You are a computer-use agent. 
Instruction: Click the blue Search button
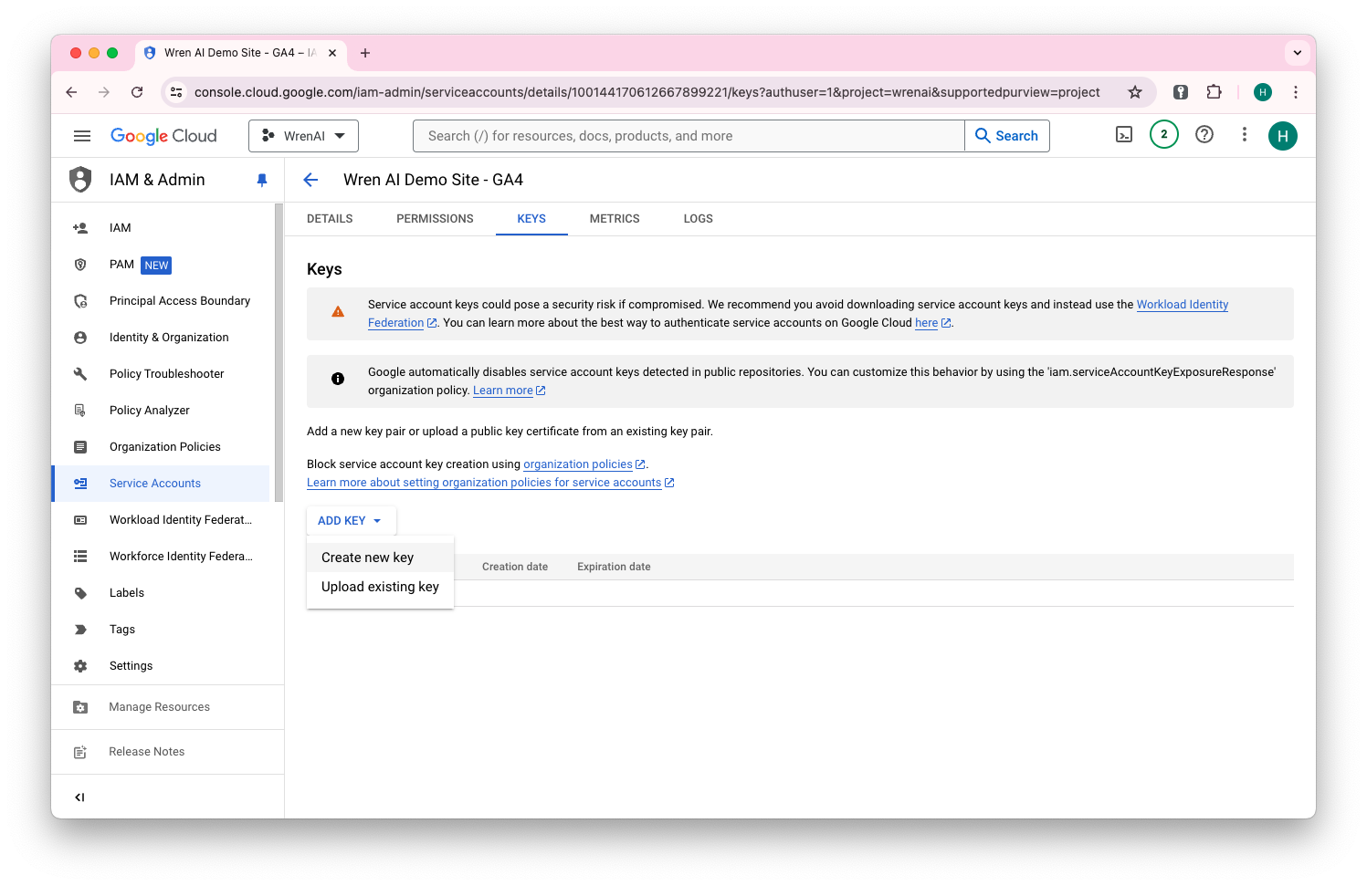coord(1007,136)
